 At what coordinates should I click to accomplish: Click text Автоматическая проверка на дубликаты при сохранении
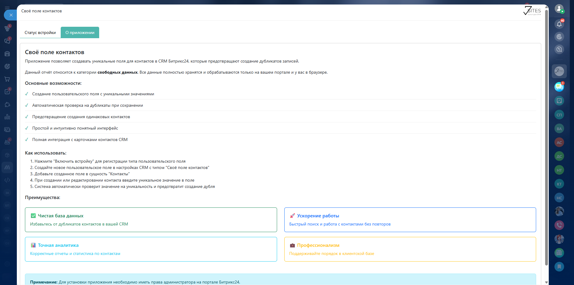tap(88, 105)
